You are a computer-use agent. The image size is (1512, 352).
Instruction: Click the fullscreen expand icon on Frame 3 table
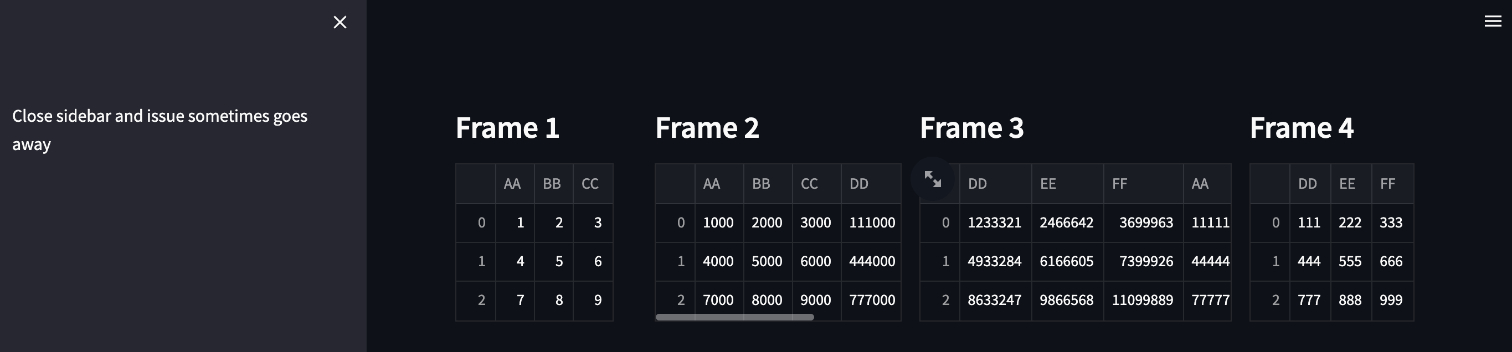pos(933,179)
